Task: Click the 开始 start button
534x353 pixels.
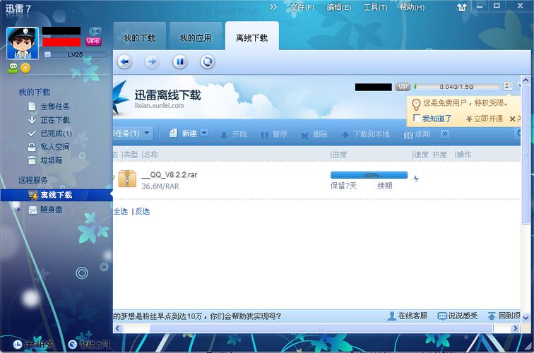Action: (234, 134)
